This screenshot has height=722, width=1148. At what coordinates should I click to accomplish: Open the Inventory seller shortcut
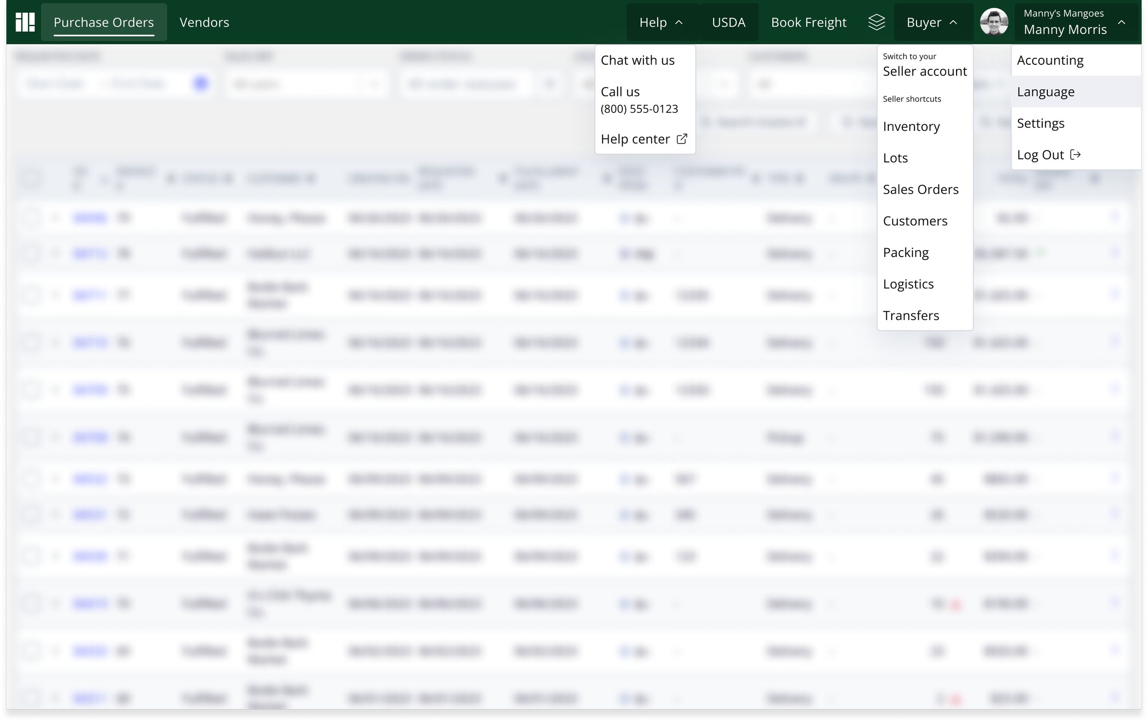pyautogui.click(x=911, y=127)
